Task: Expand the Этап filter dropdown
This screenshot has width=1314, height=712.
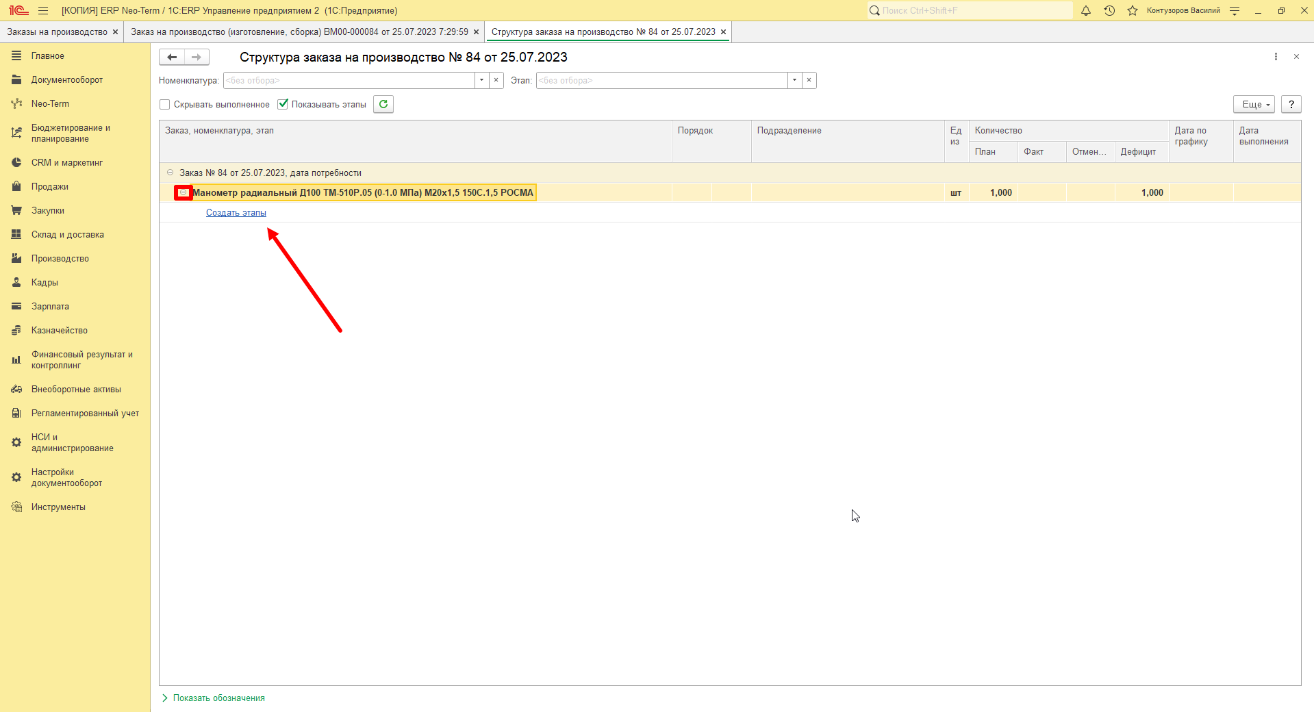Action: tap(795, 80)
